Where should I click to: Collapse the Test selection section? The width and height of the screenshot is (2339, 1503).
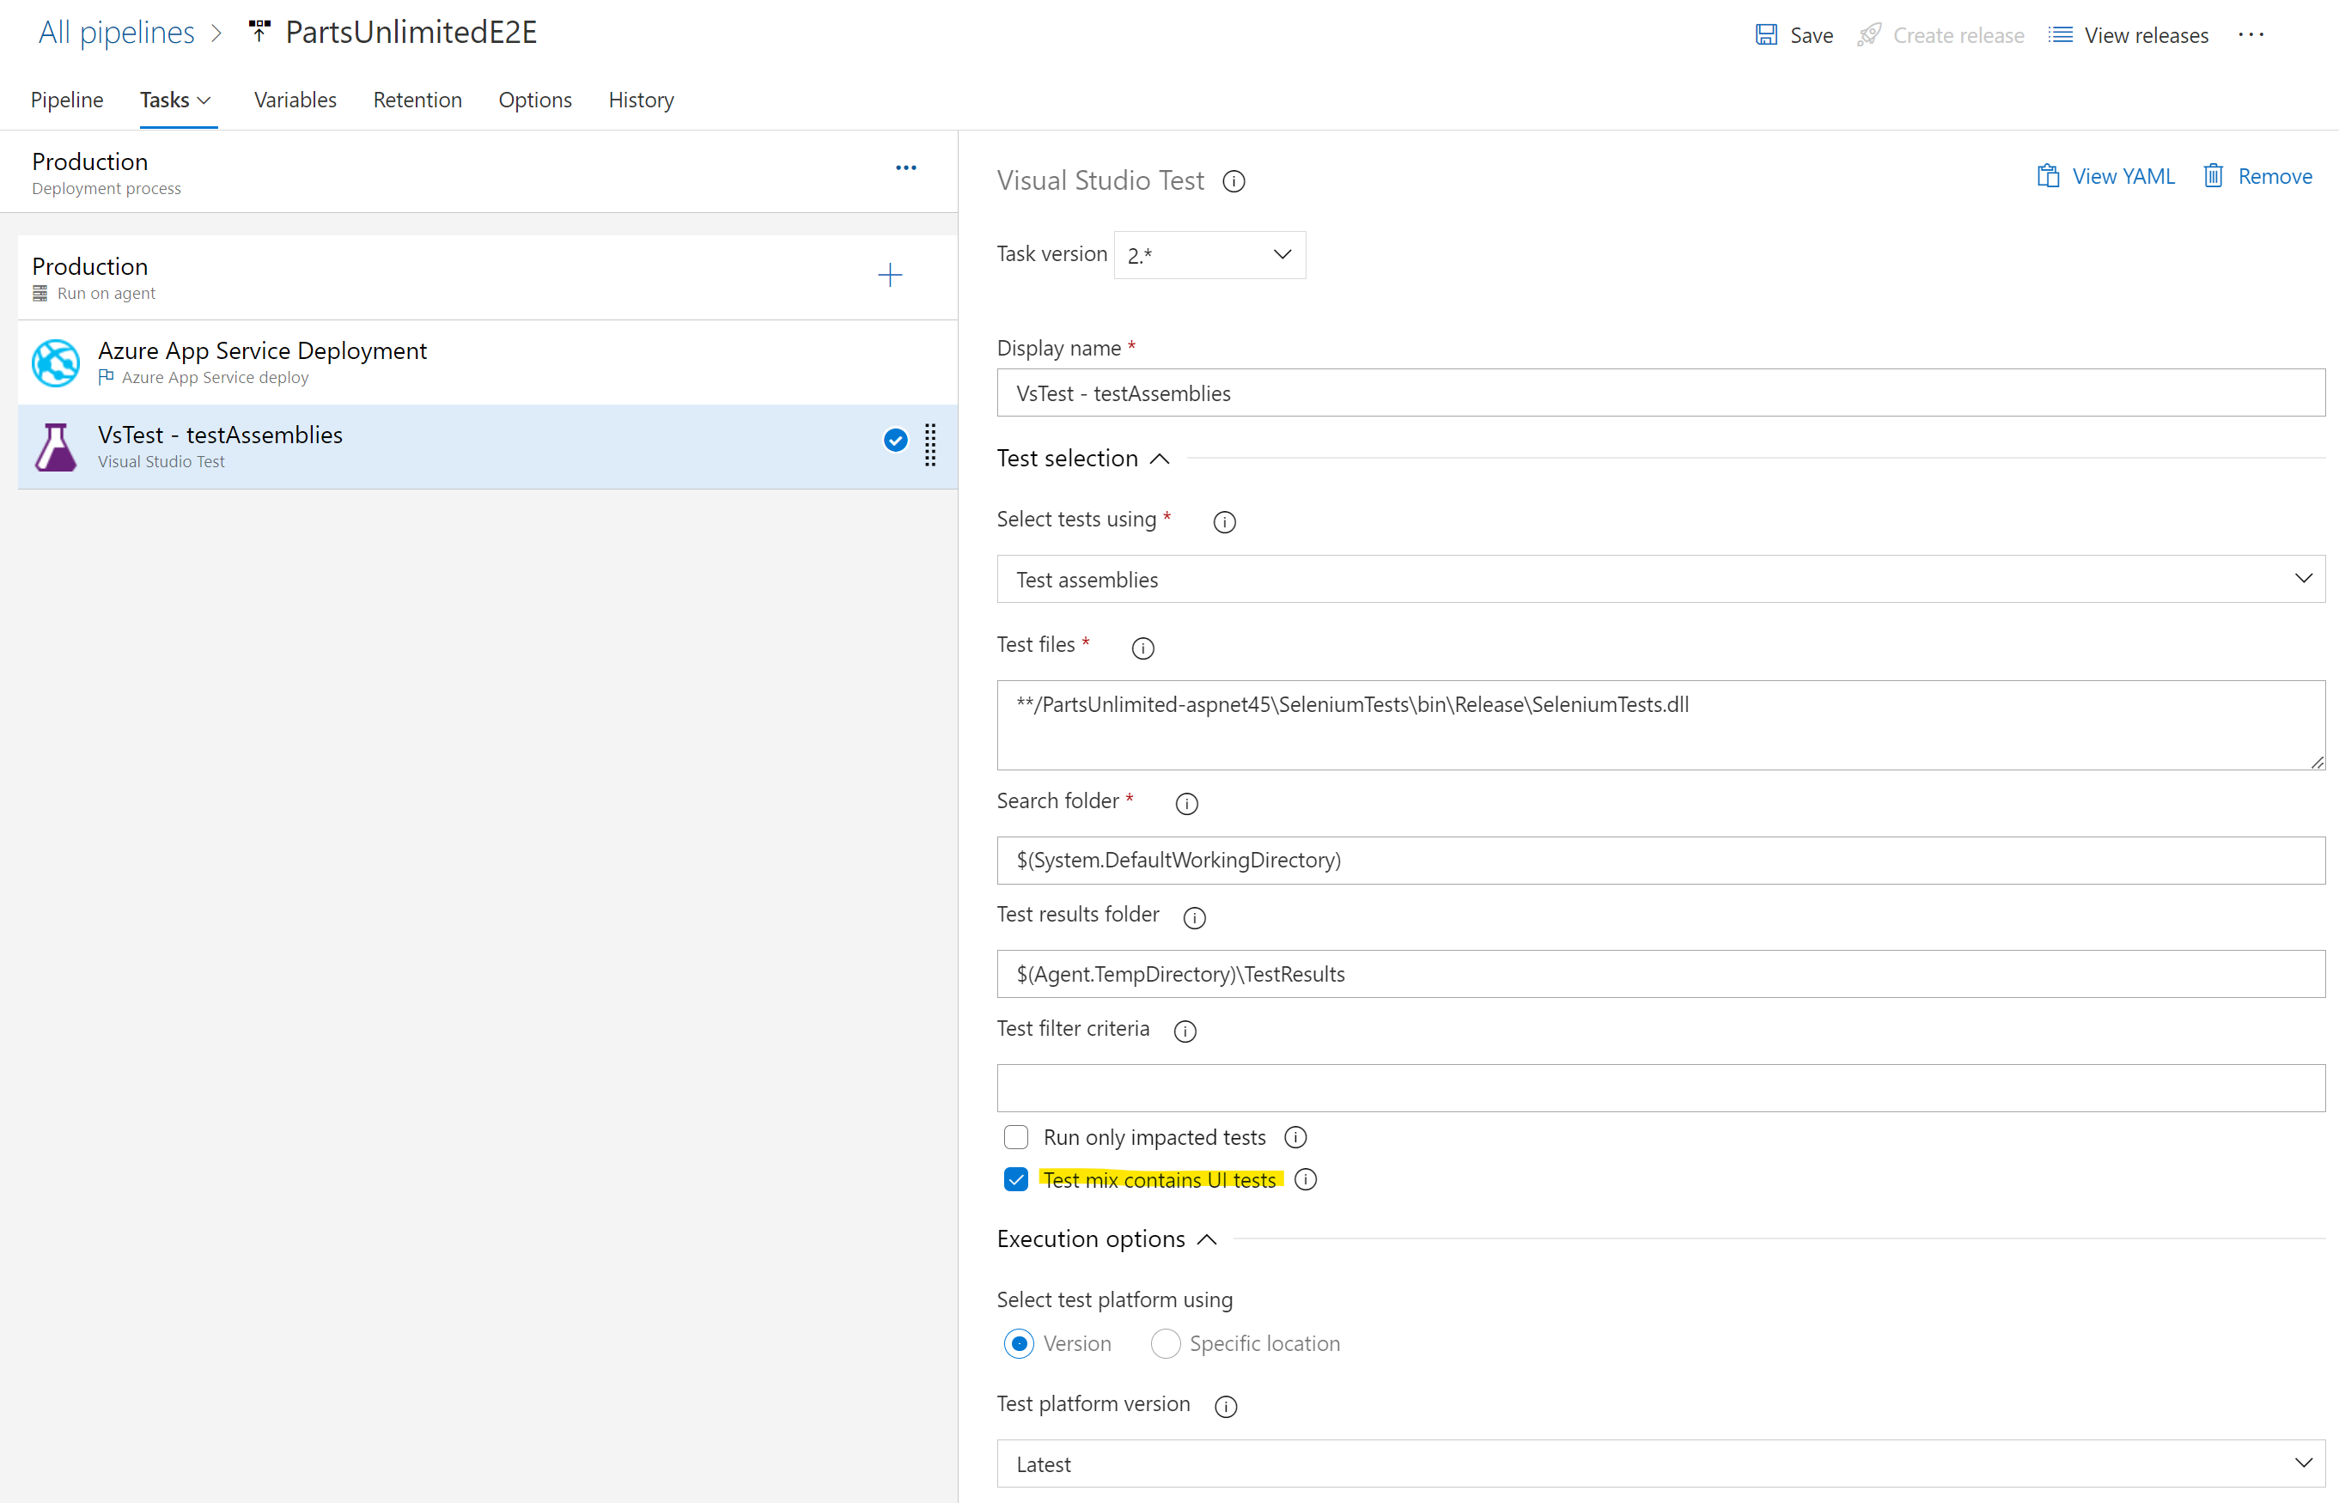pos(1158,459)
